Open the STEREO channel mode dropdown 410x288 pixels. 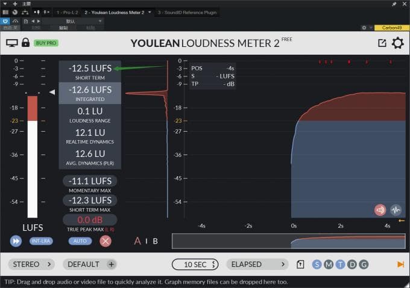(31, 265)
